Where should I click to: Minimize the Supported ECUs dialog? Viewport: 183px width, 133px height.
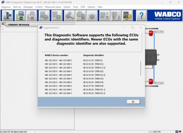124,28
